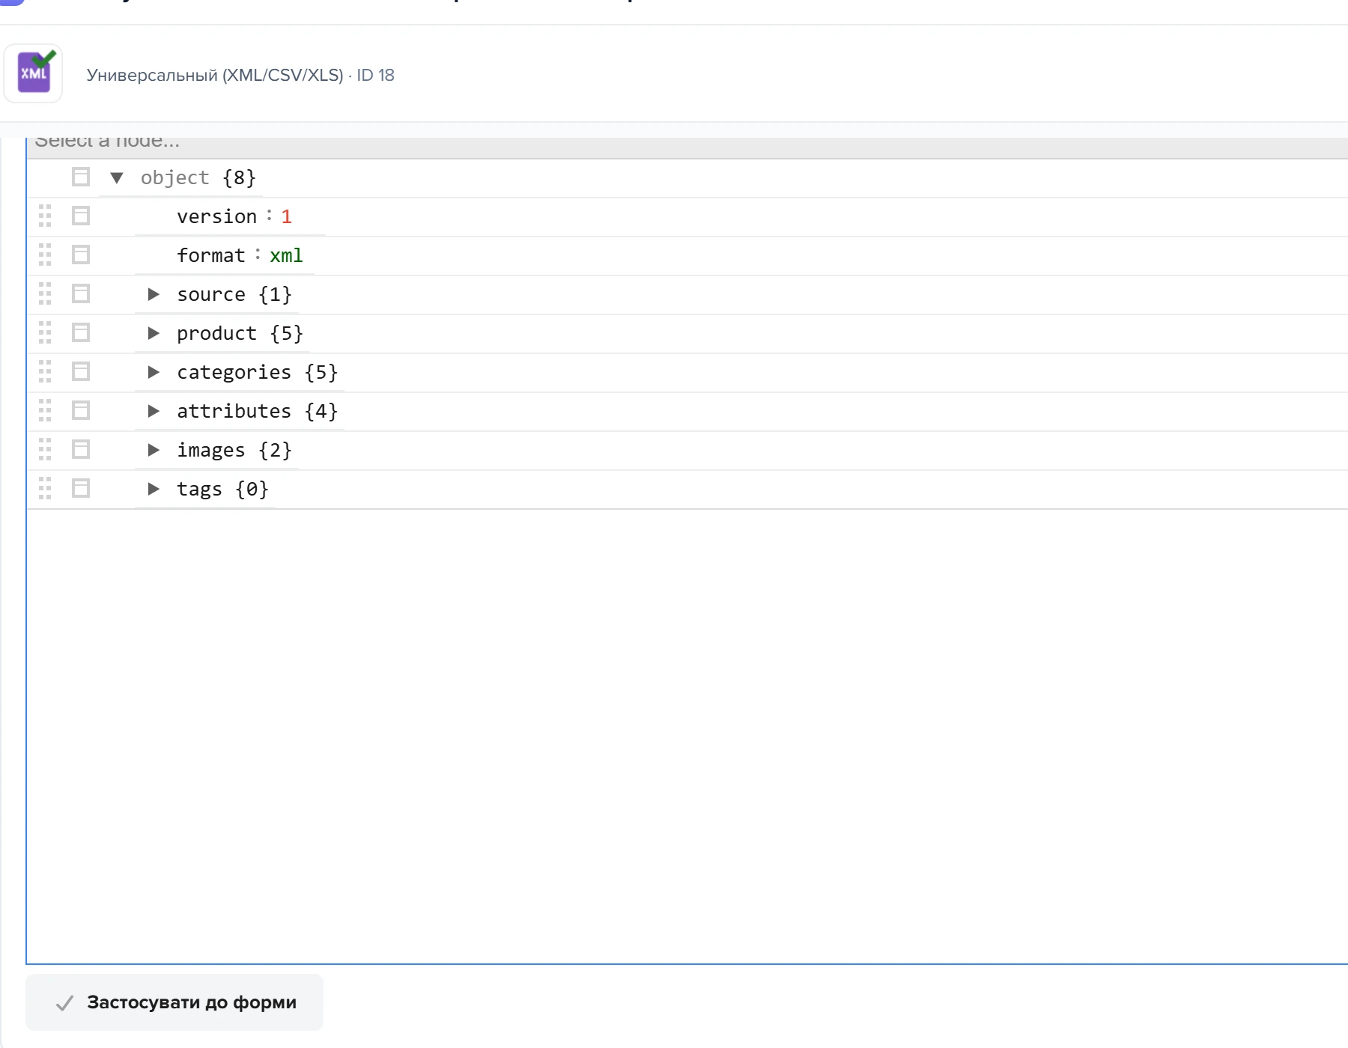Expand the product node
Image resolution: width=1348 pixels, height=1048 pixels.
click(x=154, y=334)
